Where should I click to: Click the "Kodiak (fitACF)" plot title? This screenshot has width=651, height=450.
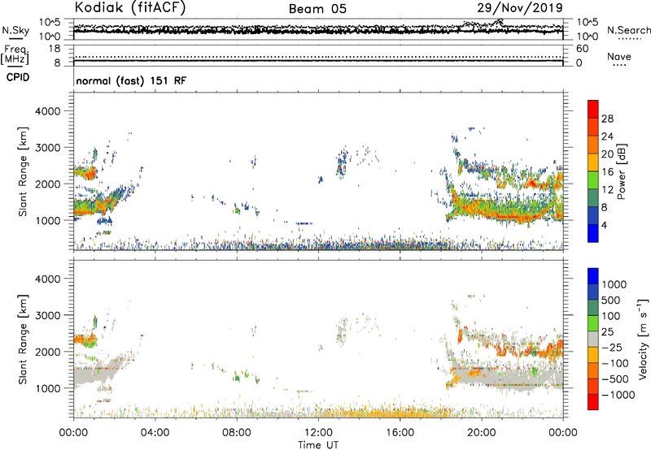130,7
